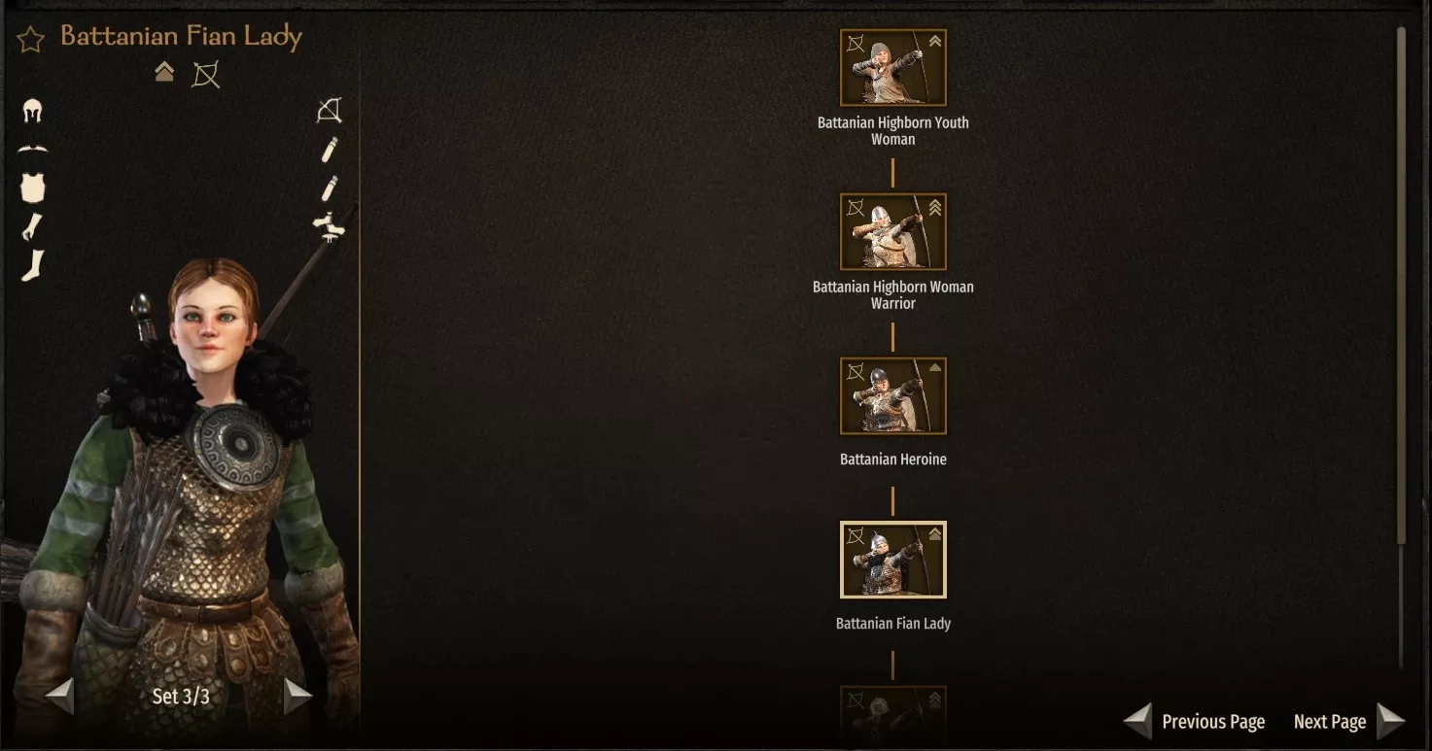Select the body armor equipment slot icon
The width and height of the screenshot is (1432, 751).
point(33,188)
